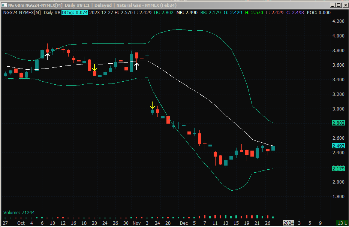The width and height of the screenshot is (349, 227).
Task: Click the TB: 2.802 top band value
Action: [x=163, y=12]
